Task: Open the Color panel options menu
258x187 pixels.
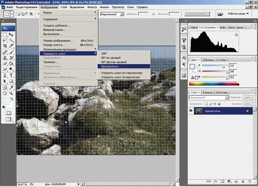Action: (x=255, y=61)
